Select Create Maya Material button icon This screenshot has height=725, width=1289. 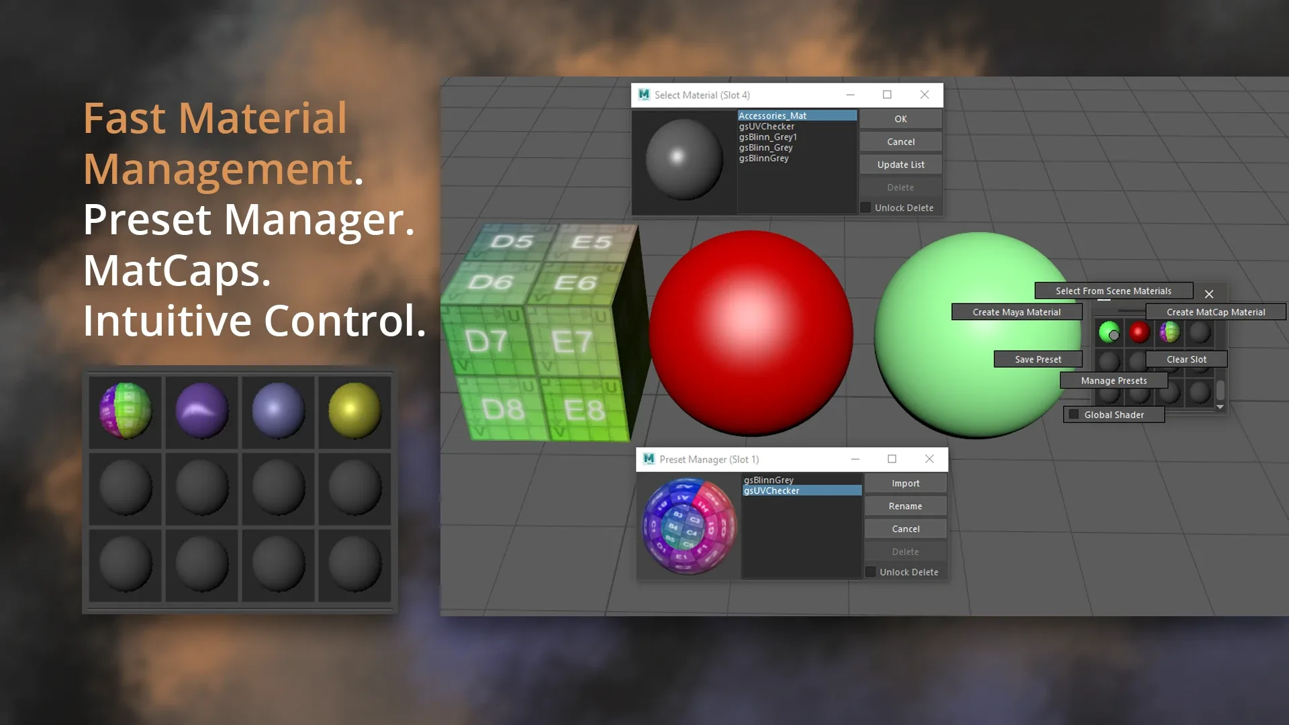point(1016,311)
